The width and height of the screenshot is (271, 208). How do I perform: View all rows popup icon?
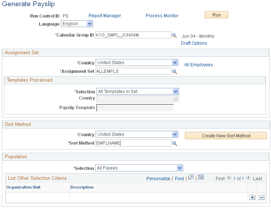point(191,177)
